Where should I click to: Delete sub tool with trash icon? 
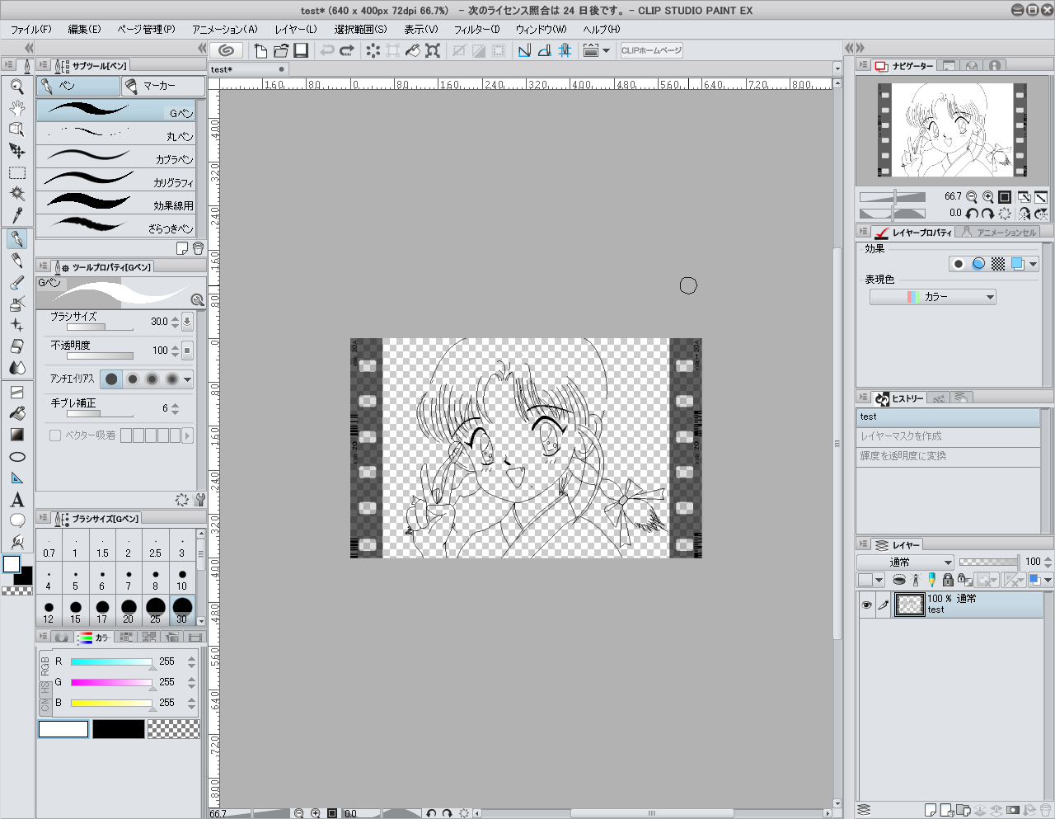point(198,248)
